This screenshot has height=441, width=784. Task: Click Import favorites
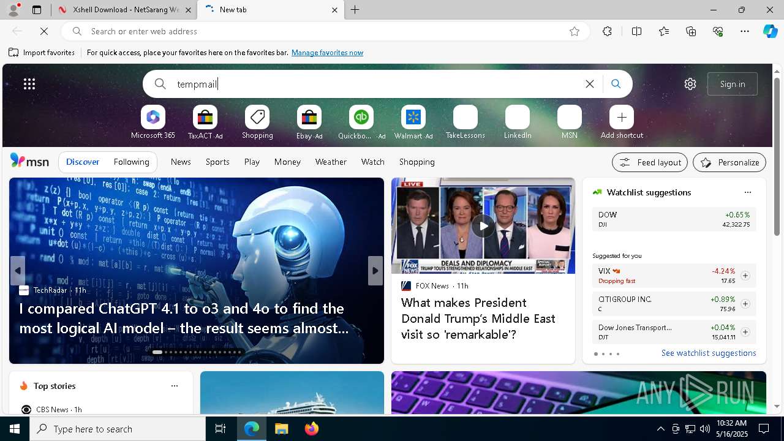coord(42,53)
